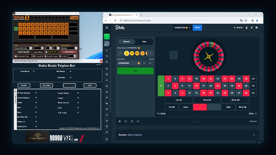Image resolution: width=276 pixels, height=155 pixels.
Task: Expand the balance currency dropdown
Action: pos(190,28)
